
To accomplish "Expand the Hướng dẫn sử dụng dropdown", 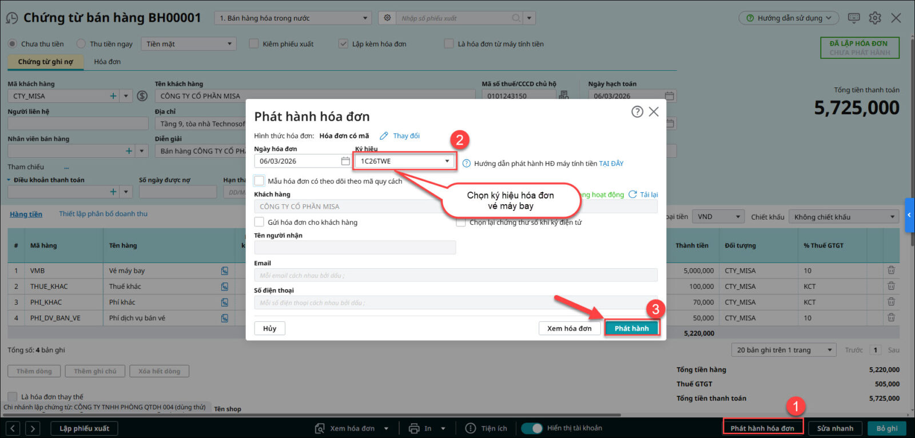I will 789,18.
